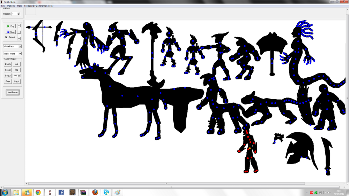This screenshot has width=349, height=196.
Task: Open the Minecraft block taskbar icon
Action: (x=72, y=193)
